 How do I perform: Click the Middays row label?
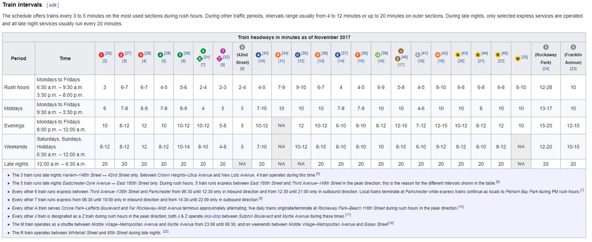tap(19, 108)
